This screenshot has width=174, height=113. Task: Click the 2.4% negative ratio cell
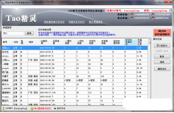pyautogui.click(x=142, y=76)
